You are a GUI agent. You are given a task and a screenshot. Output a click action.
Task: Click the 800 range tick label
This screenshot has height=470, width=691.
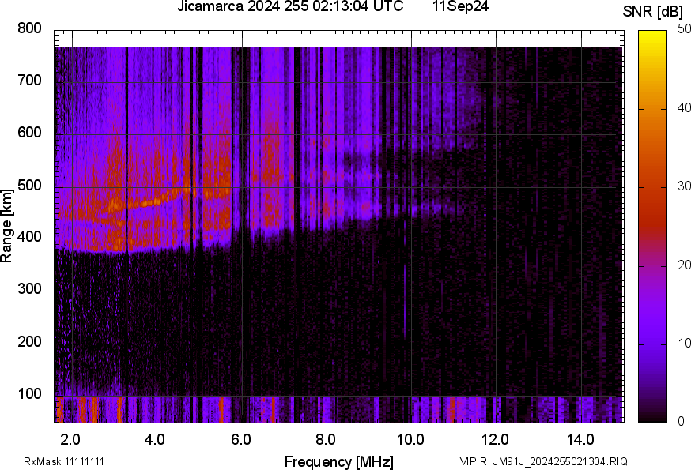[x=29, y=28]
